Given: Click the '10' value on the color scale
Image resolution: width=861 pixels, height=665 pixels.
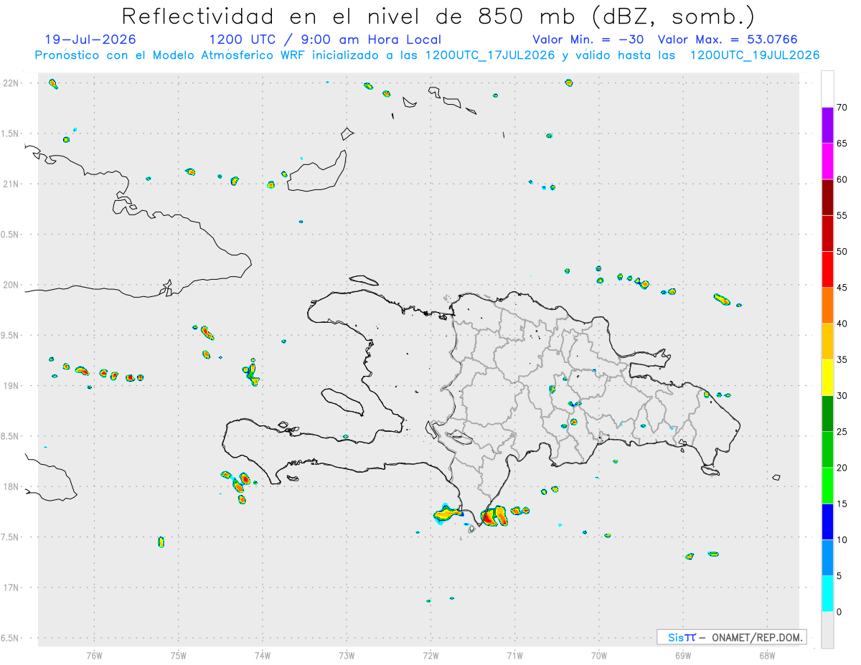Looking at the screenshot, I should click(x=842, y=539).
